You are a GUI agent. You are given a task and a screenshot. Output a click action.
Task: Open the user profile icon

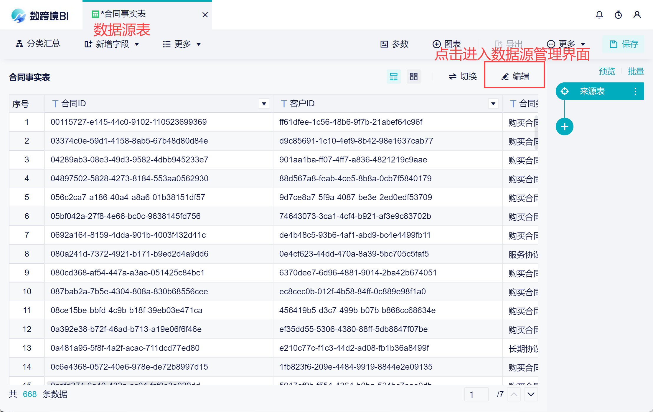pos(637,15)
